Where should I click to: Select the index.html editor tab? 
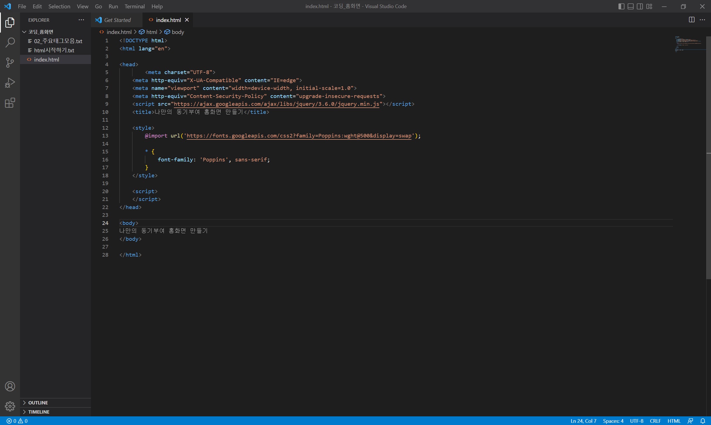point(168,20)
